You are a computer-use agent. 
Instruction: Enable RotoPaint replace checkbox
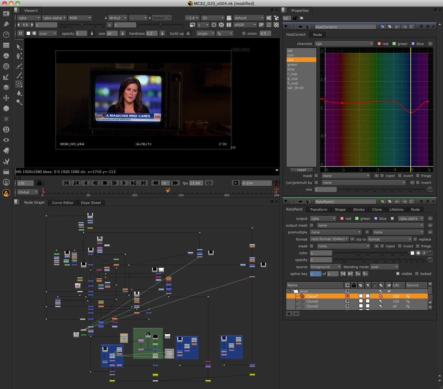(415, 239)
